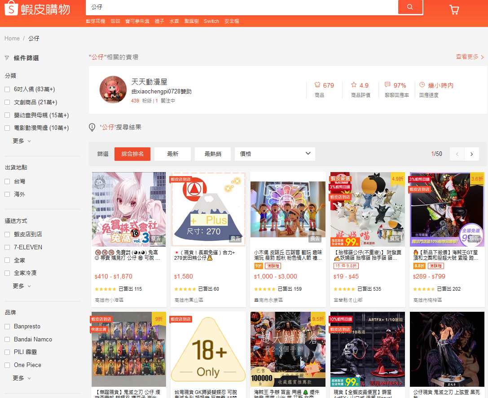The width and height of the screenshot is (488, 398).
Task: Open the shopping cart icon
Action: [x=454, y=9]
